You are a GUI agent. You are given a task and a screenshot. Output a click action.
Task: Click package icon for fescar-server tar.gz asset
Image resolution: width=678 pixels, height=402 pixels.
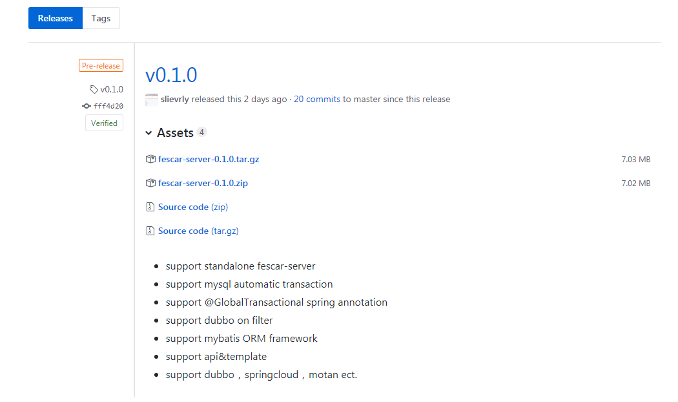[x=150, y=159]
